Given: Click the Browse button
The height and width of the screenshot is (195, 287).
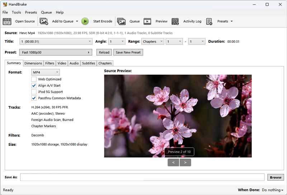Looking at the screenshot, I should click(276, 177).
